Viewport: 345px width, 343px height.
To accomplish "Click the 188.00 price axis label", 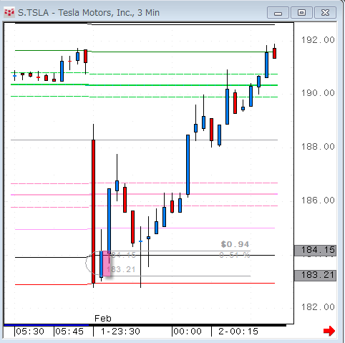I will pyautogui.click(x=318, y=146).
